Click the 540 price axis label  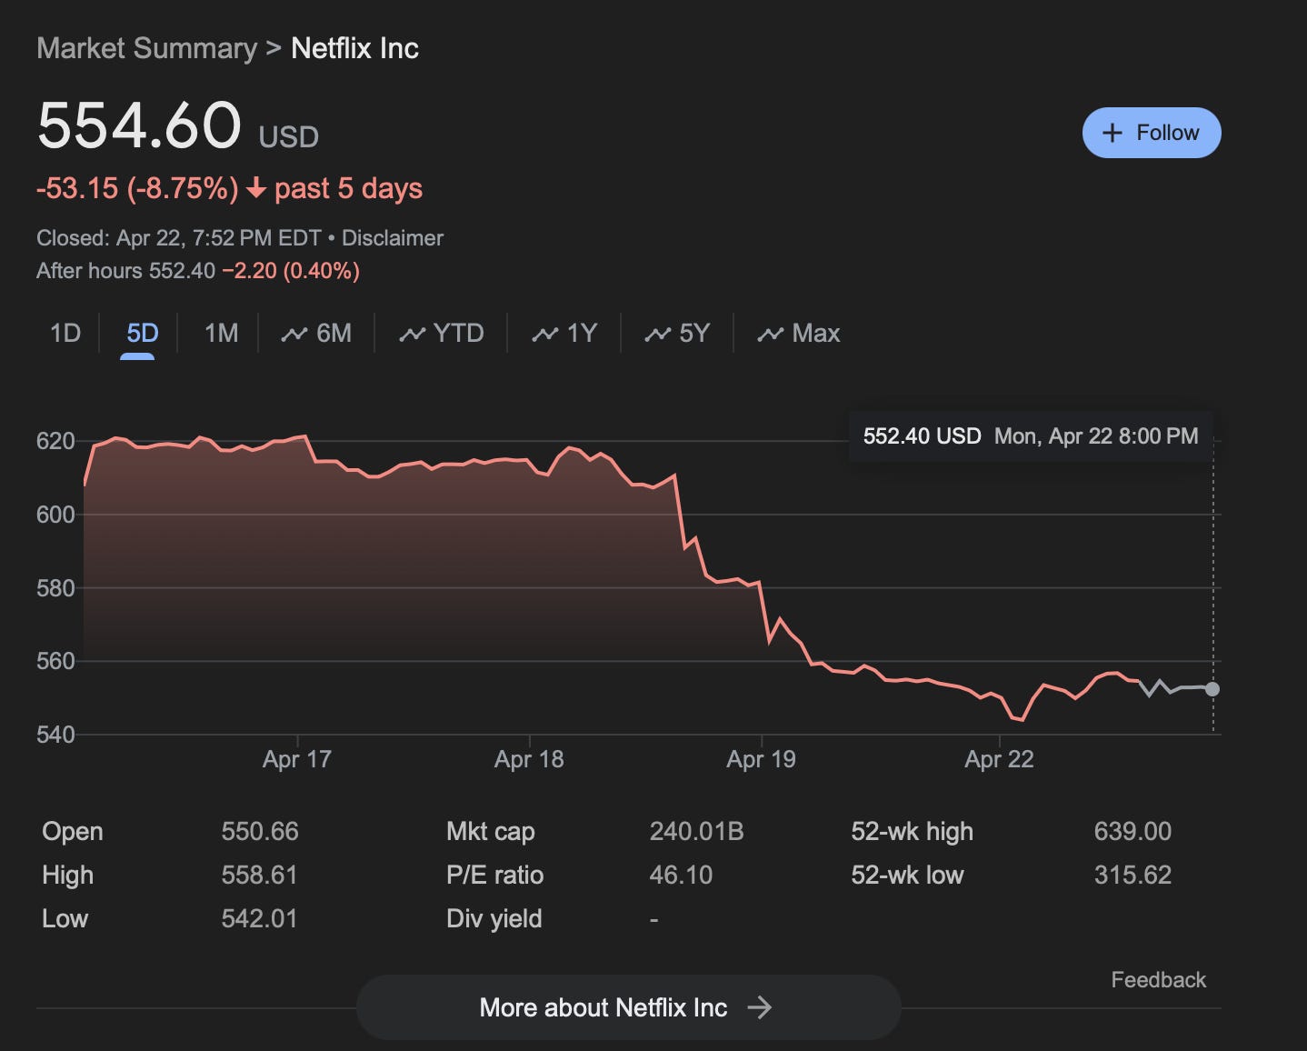point(55,735)
